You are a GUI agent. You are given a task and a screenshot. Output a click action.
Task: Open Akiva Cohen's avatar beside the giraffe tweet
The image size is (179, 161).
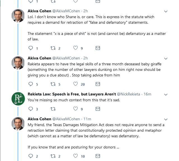click(18, 63)
